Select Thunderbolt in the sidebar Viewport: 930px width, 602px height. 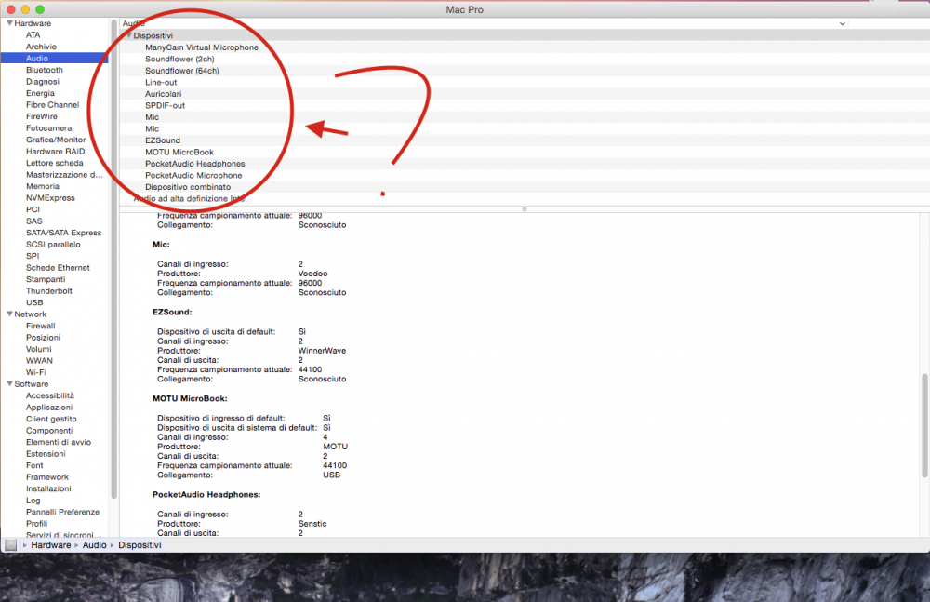coord(49,291)
